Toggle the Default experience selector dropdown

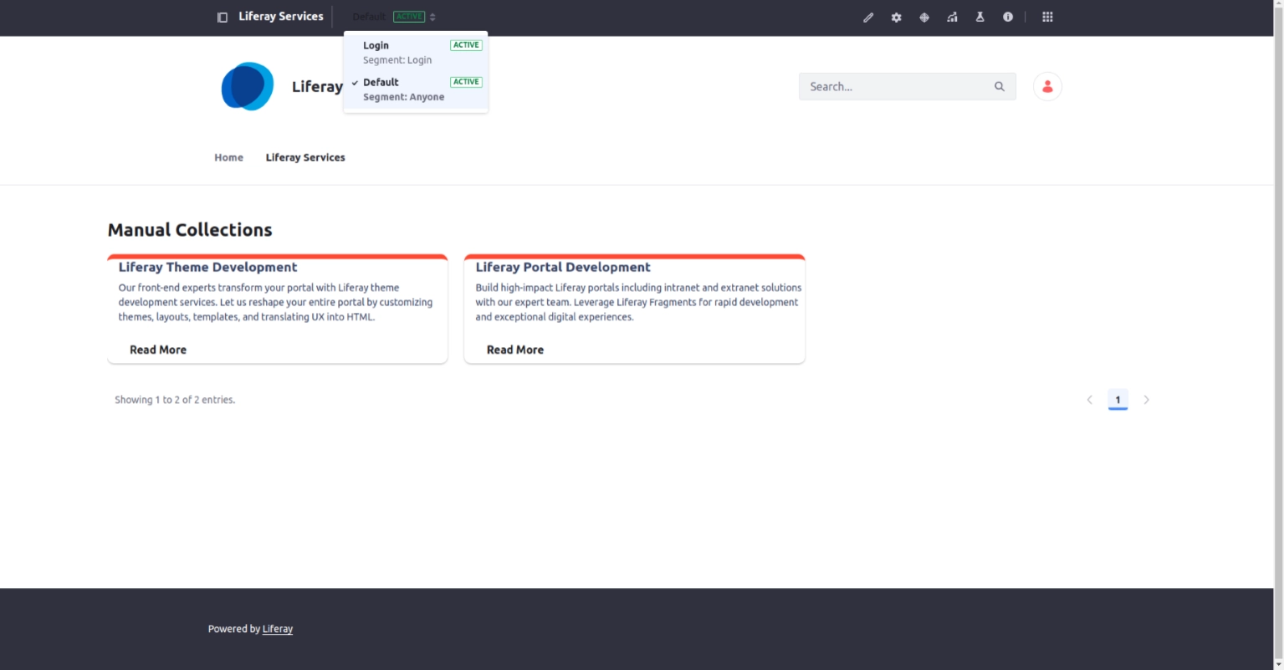[394, 17]
